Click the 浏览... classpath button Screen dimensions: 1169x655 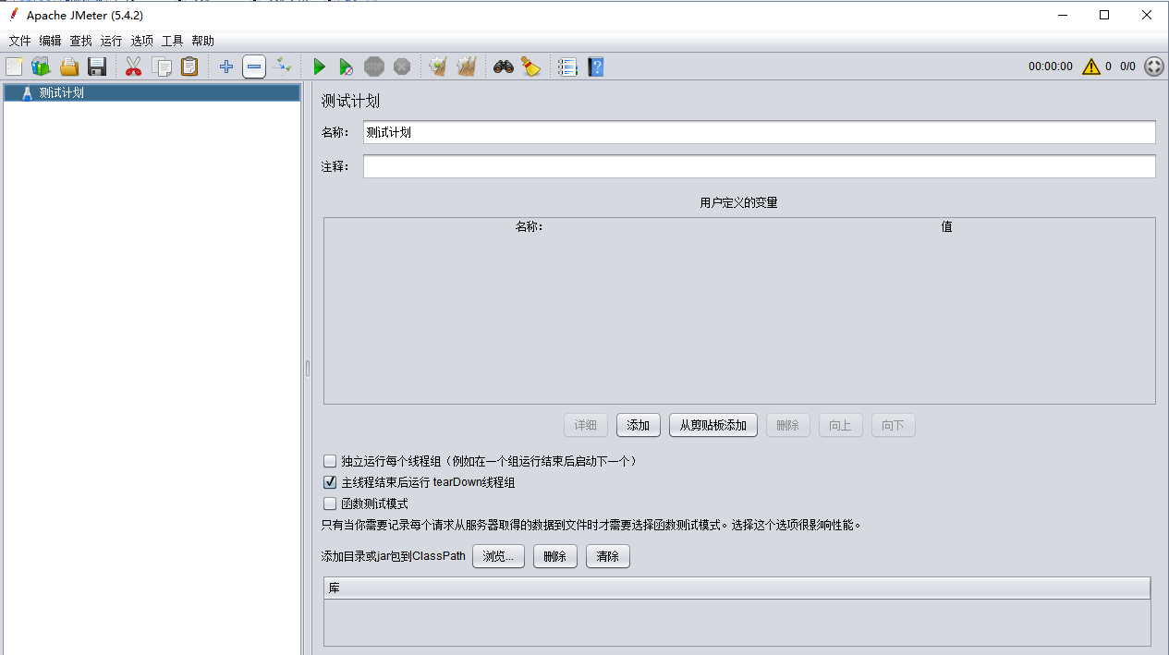499,556
